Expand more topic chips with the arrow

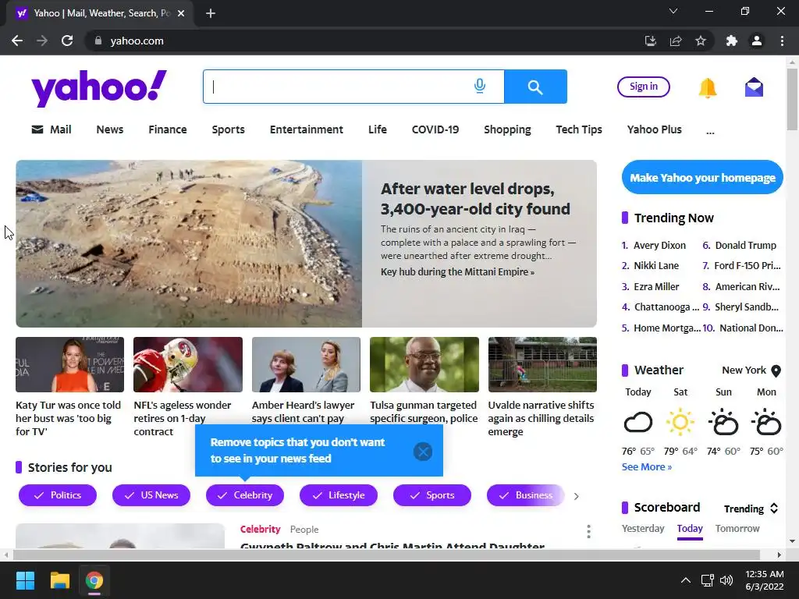pyautogui.click(x=577, y=496)
